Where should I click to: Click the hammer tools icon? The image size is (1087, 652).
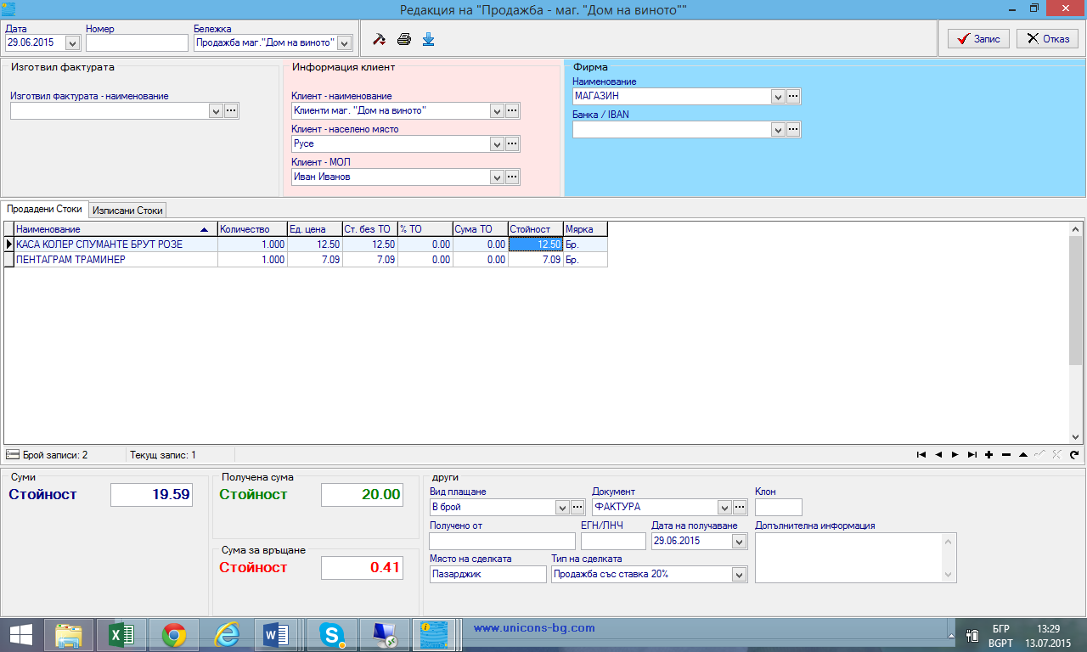[380, 39]
